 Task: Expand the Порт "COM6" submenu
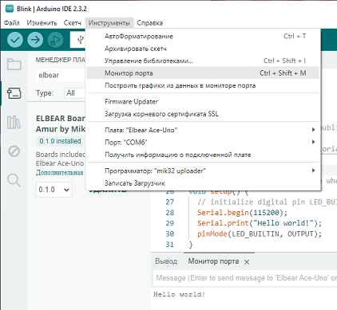pyautogui.click(x=203, y=142)
